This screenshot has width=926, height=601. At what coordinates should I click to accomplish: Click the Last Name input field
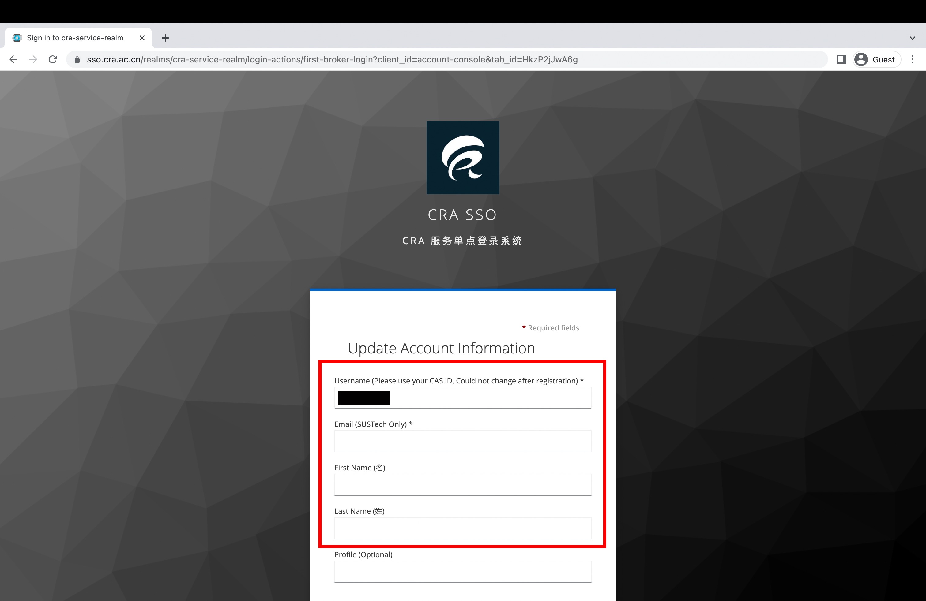pos(462,528)
